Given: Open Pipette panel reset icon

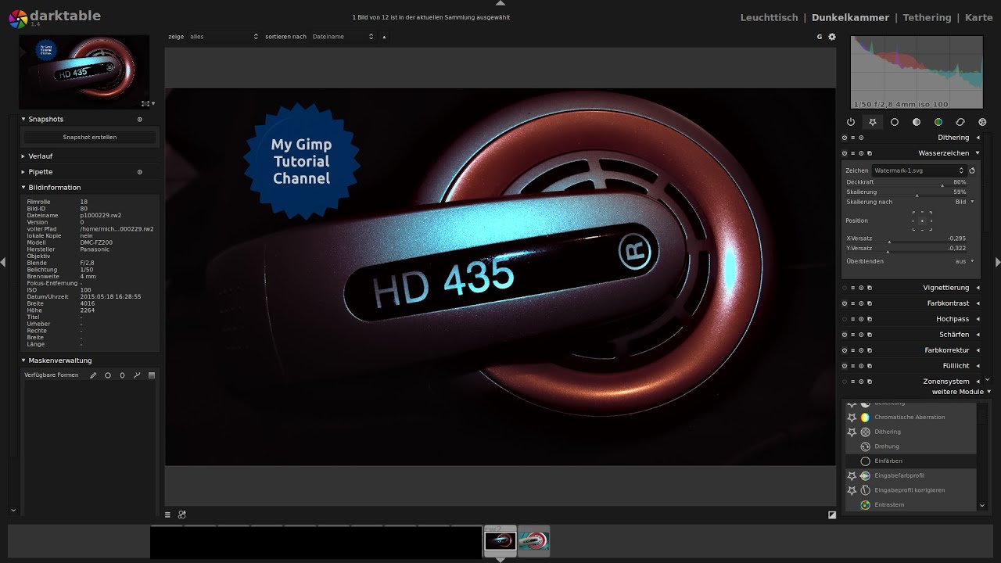Looking at the screenshot, I should (x=140, y=172).
